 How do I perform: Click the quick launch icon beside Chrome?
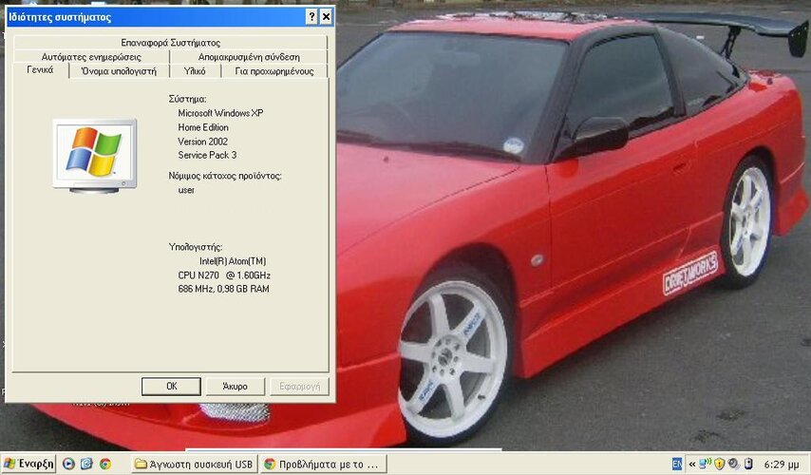(86, 464)
